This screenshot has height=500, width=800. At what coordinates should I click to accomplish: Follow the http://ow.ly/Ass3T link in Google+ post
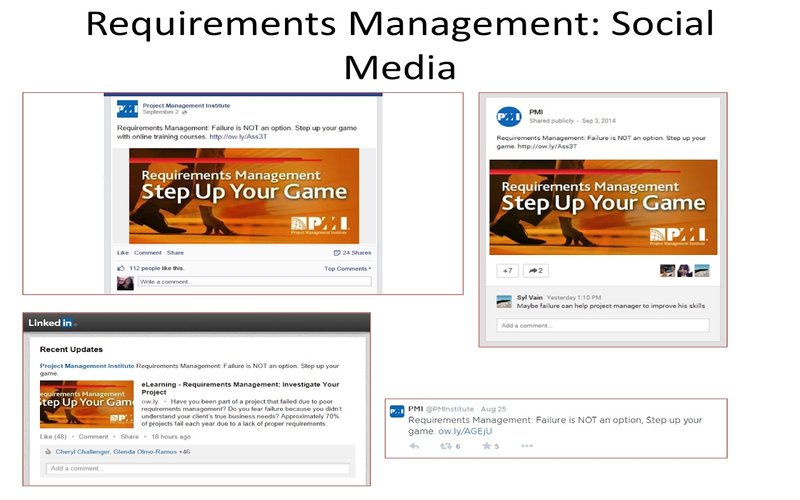(x=547, y=146)
